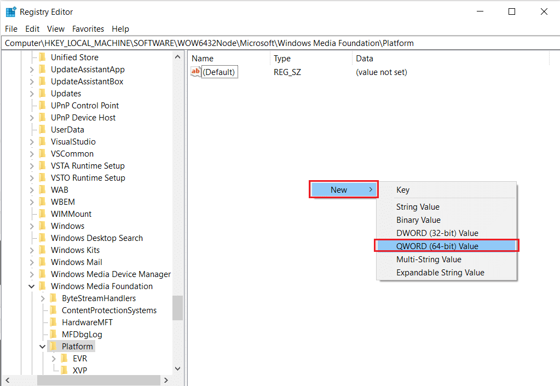Click the Windows Kits folder icon
The height and width of the screenshot is (386, 560).
(42, 250)
